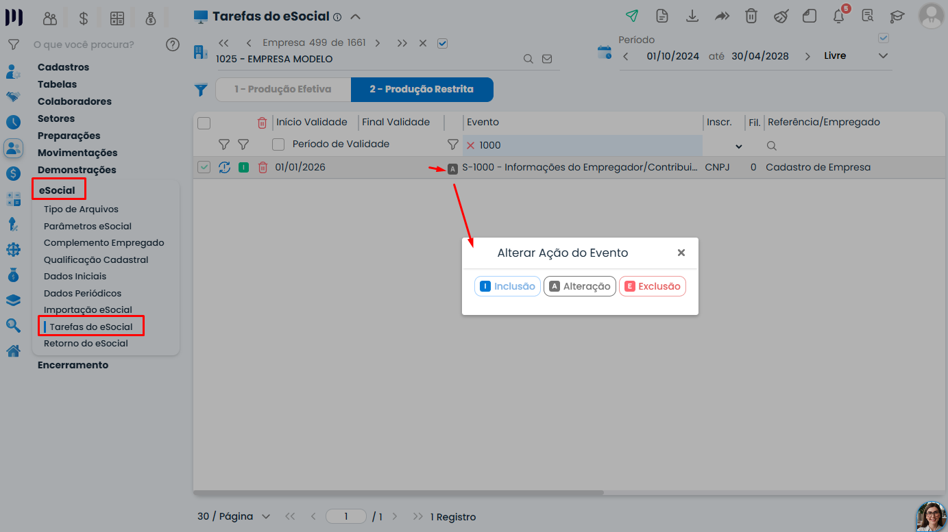Open the Inscr. column filter dropdown
948x532 pixels.
click(738, 146)
